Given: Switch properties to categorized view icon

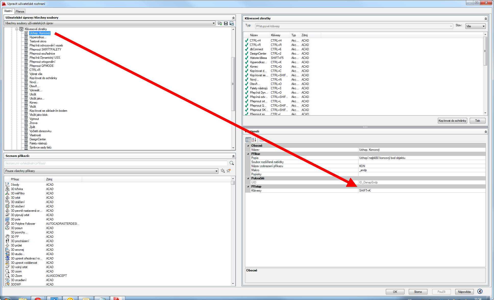Looking at the screenshot, I should [248, 140].
